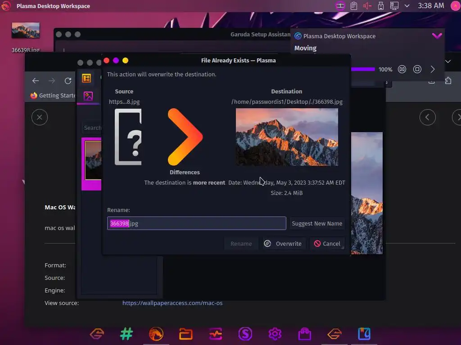Open the orange dragon browser icon in the dock
Image resolution: width=461 pixels, height=345 pixels.
156,334
